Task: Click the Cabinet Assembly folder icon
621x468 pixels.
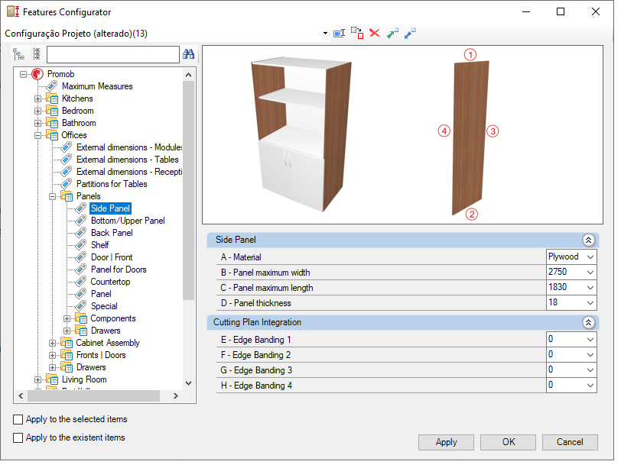Action: (x=67, y=343)
